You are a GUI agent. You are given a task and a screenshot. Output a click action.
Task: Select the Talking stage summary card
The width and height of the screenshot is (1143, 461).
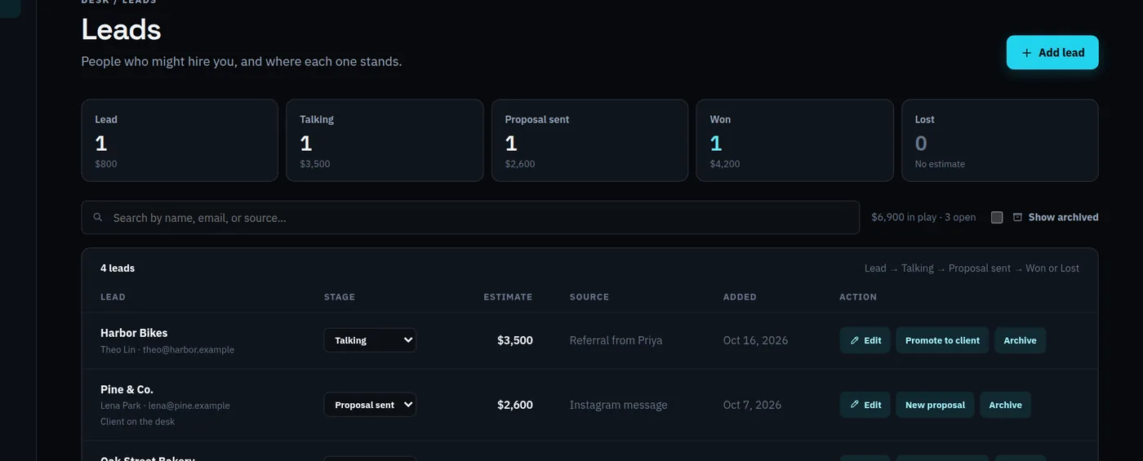click(x=385, y=140)
